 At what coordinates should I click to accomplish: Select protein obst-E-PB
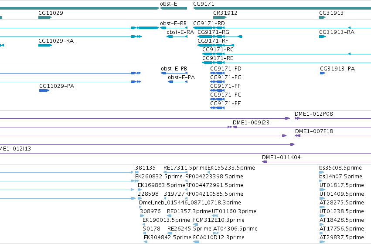tap(174, 69)
